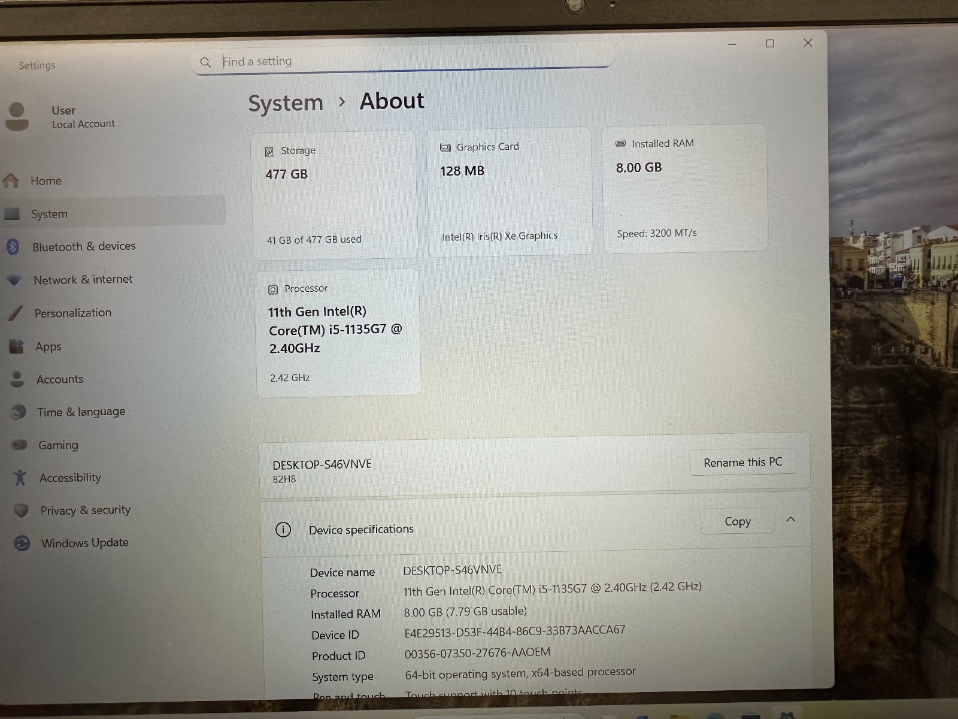Viewport: 958px width, 719px height.
Task: Copy the device specifications
Action: point(738,521)
